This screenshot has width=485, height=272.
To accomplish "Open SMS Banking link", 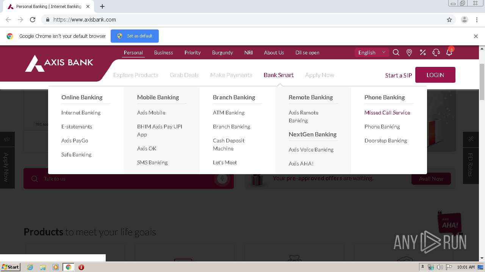I will click(x=152, y=162).
